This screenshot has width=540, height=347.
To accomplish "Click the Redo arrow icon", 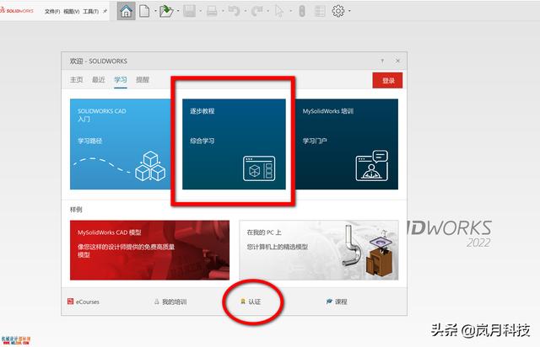I will pyautogui.click(x=256, y=11).
